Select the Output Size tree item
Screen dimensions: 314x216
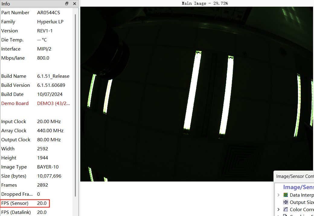click(x=302, y=202)
